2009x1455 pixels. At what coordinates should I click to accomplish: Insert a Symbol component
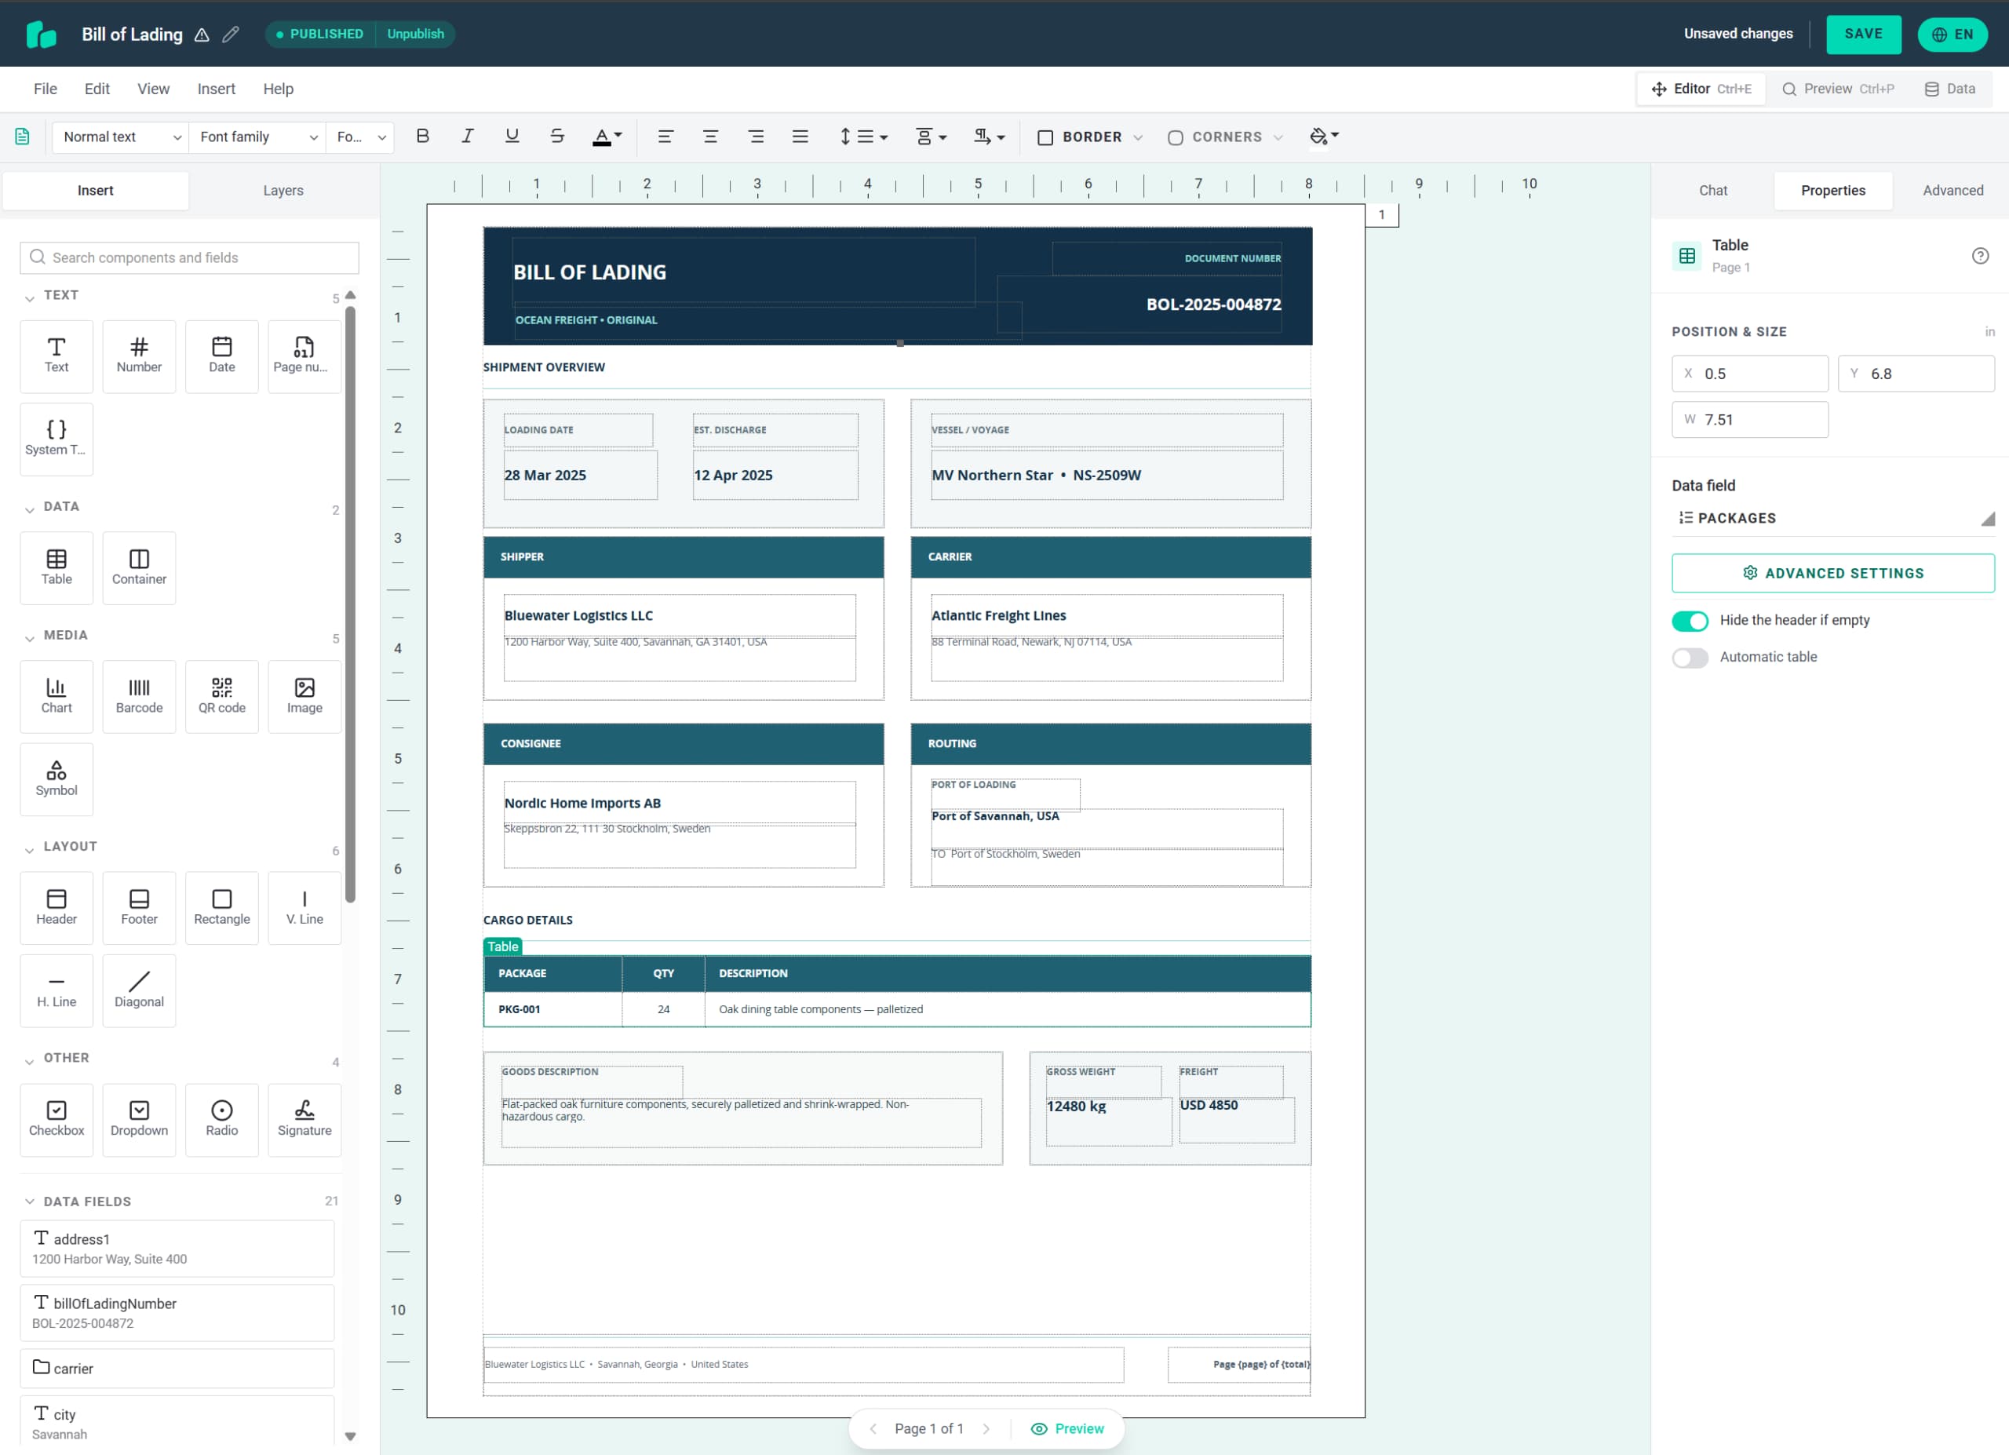(56, 779)
